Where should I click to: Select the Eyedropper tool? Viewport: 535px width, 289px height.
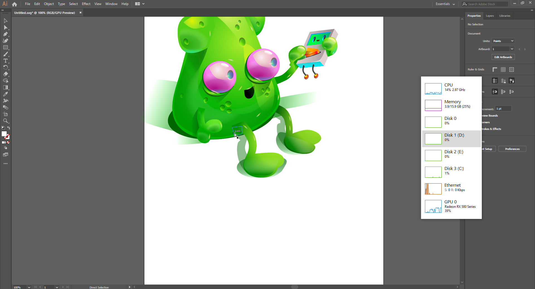click(x=5, y=94)
